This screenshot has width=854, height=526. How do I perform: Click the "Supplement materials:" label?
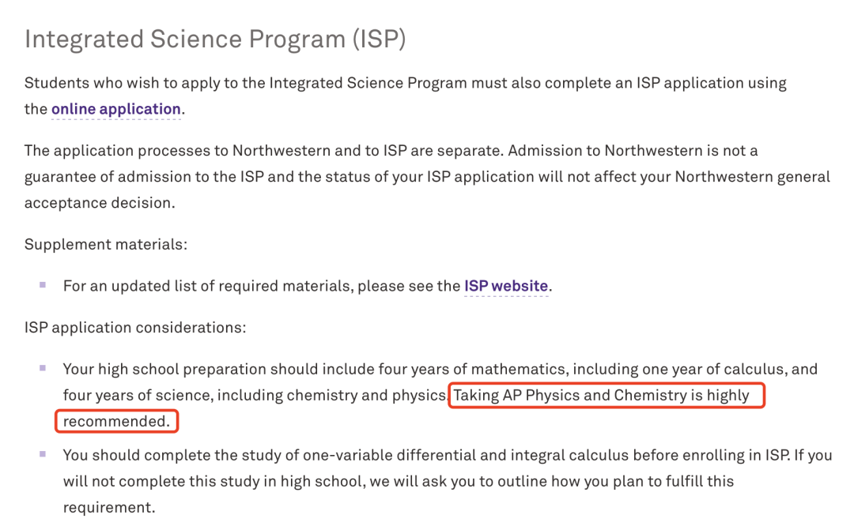(x=106, y=244)
